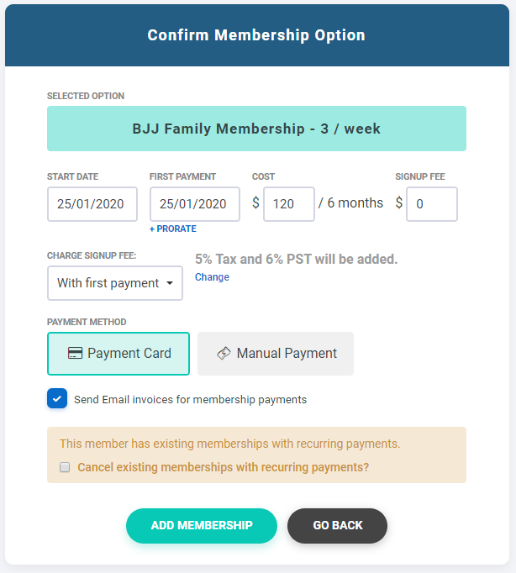The width and height of the screenshot is (516, 573).
Task: Select the Signup Fee input box
Action: coord(431,204)
